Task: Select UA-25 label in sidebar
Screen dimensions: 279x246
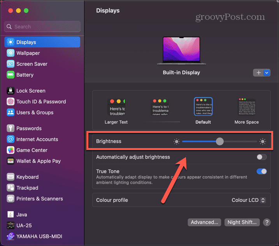Action: [24, 225]
